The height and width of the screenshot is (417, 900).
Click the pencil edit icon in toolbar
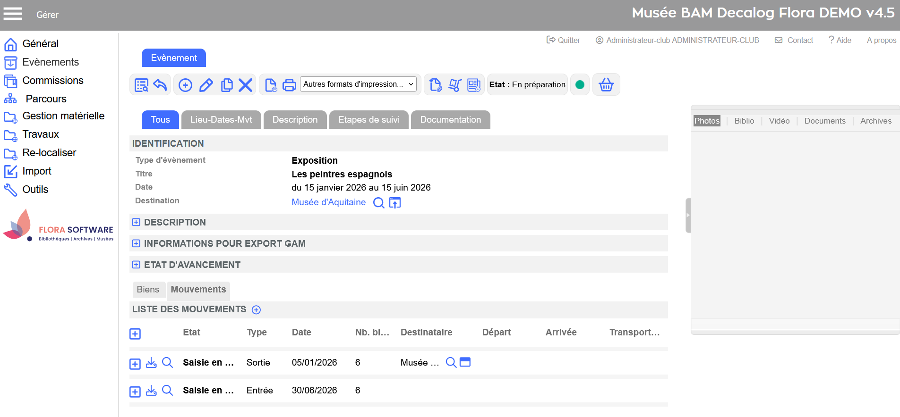pos(206,85)
